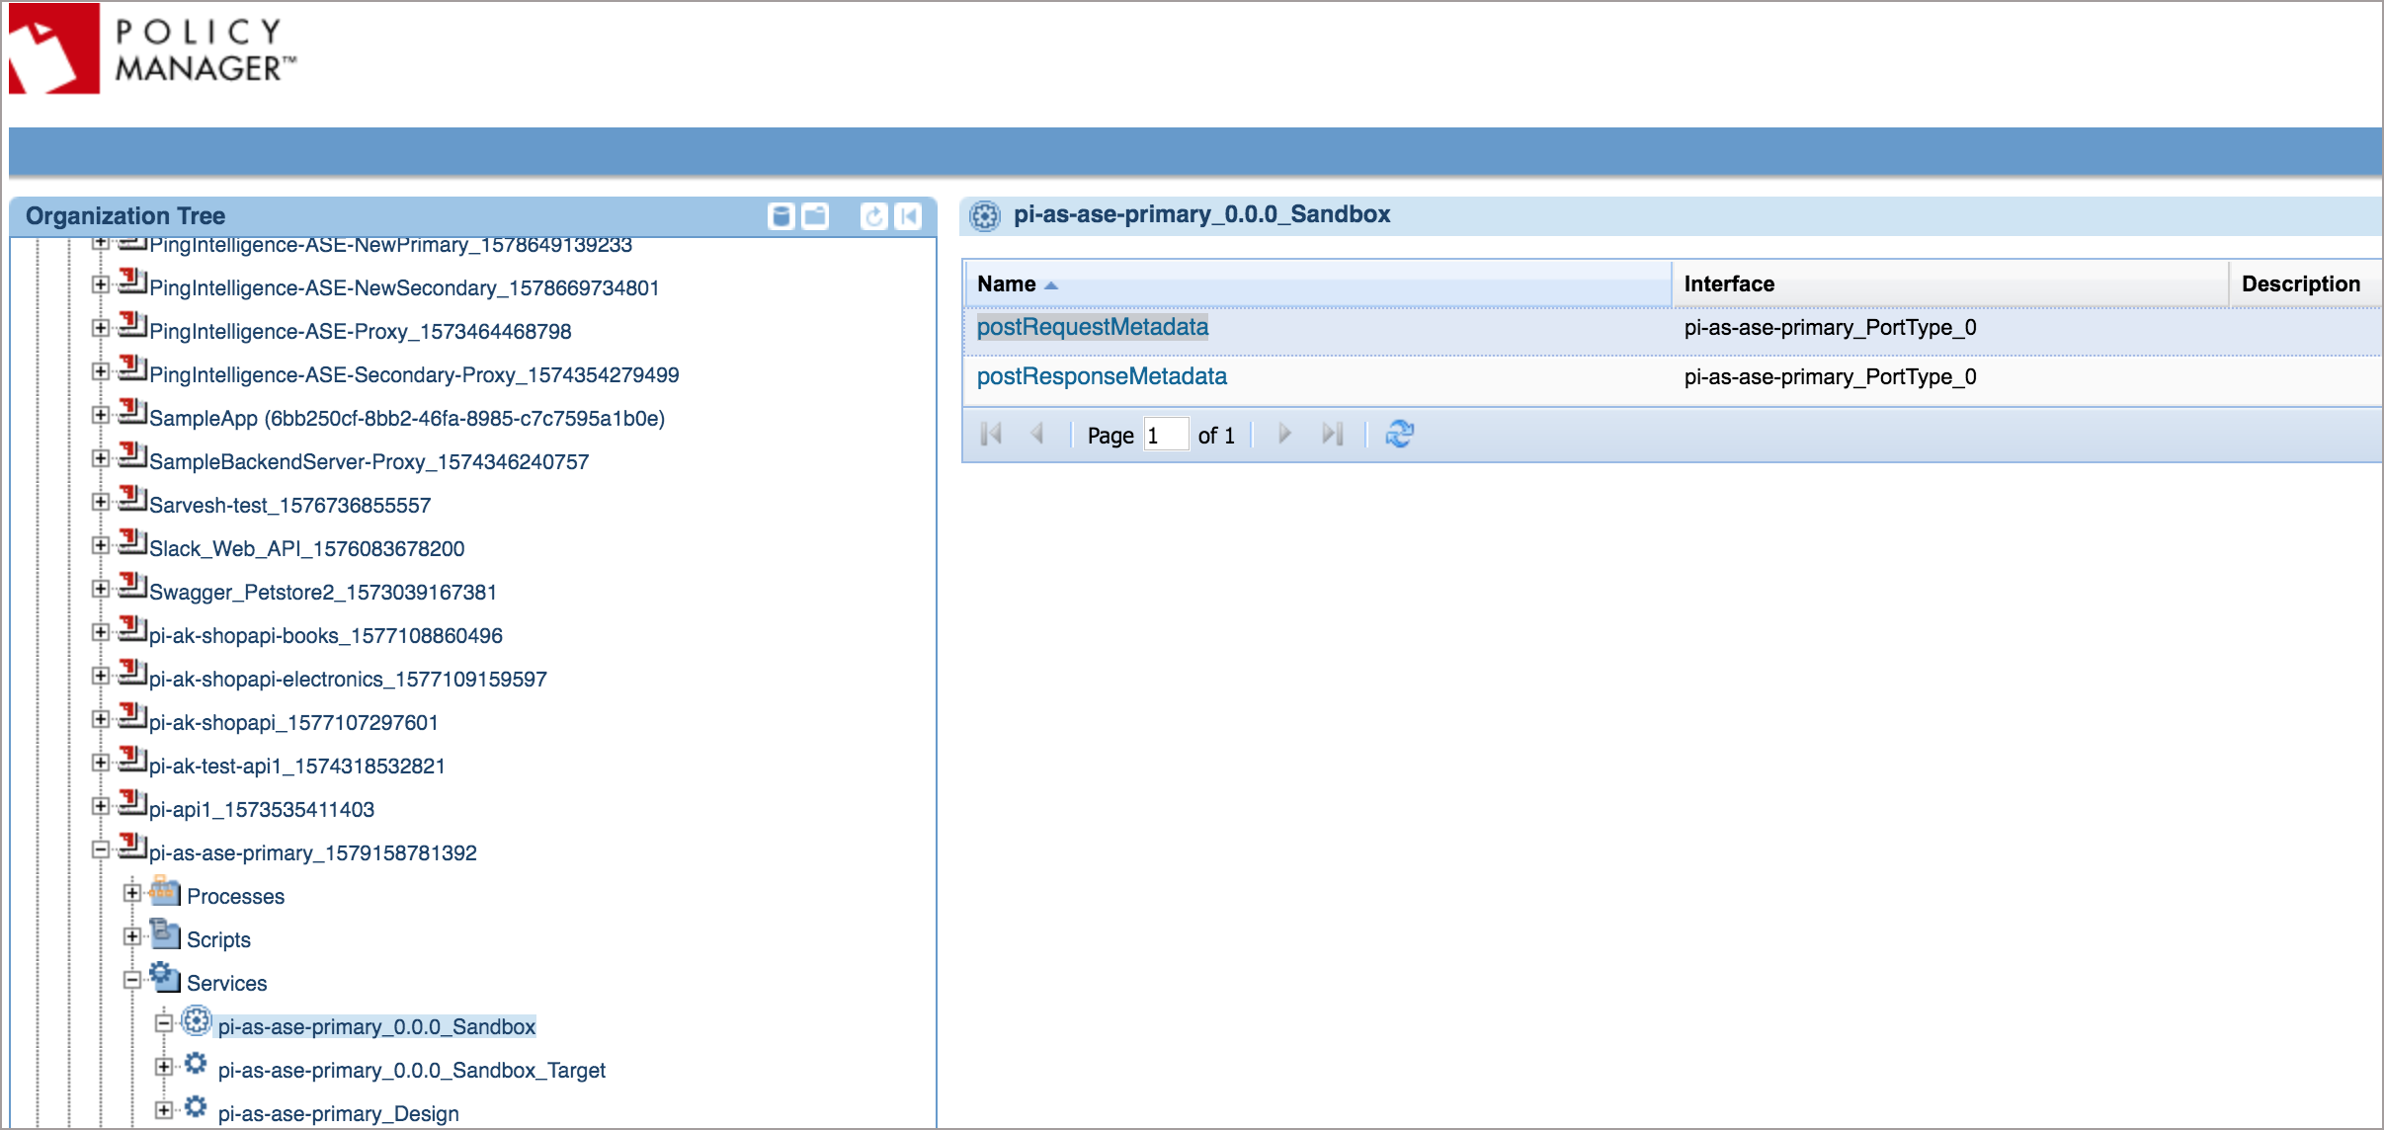2384x1130 pixels.
Task: Click the gear icon of pi-as-ase-primary_0.0.0_Sandbox_Target
Action: point(196,1065)
